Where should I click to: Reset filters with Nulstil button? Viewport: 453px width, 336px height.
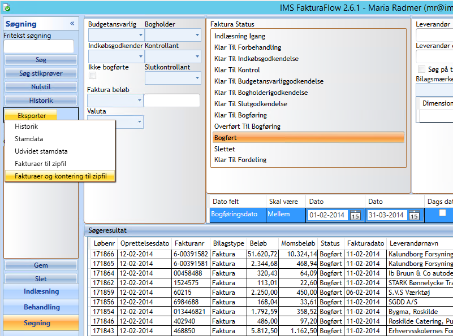coord(41,87)
